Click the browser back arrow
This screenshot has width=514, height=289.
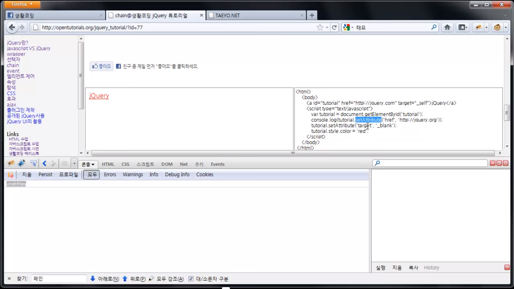coord(12,27)
